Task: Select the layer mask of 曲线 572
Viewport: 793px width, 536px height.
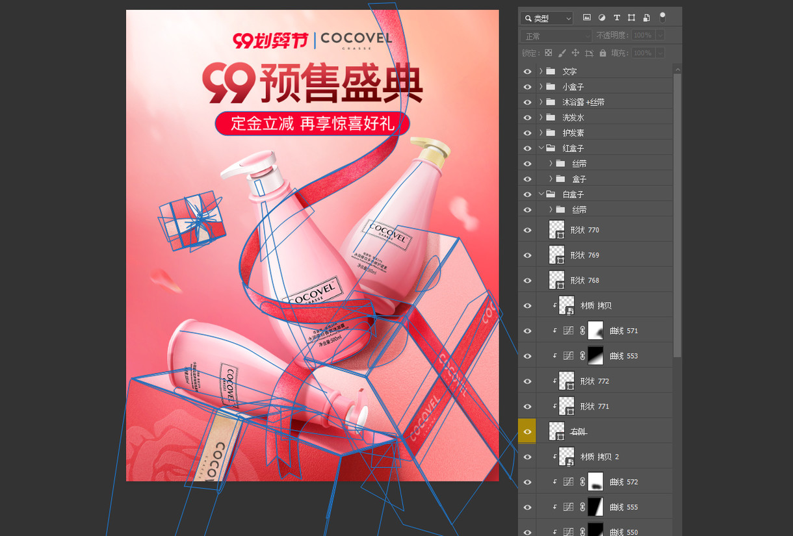Action: point(595,481)
